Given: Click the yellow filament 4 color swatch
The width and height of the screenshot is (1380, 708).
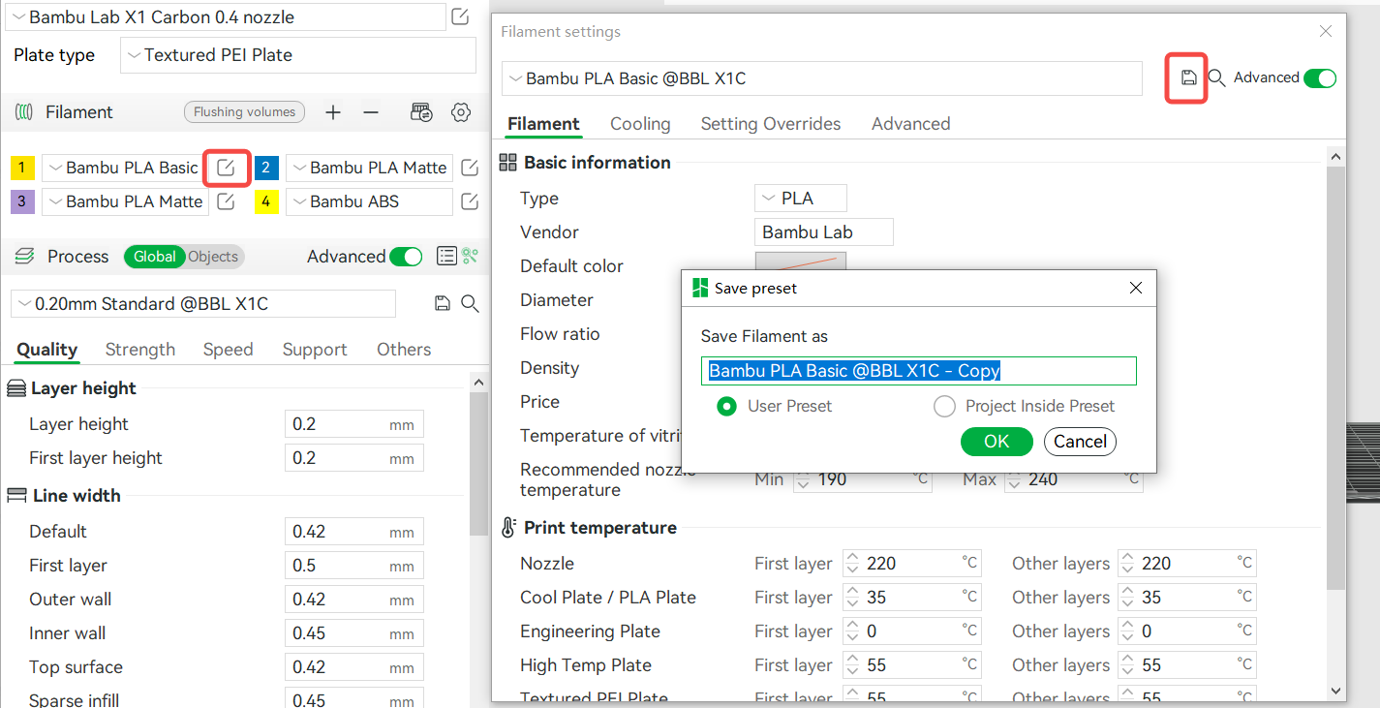Looking at the screenshot, I should click(x=267, y=201).
